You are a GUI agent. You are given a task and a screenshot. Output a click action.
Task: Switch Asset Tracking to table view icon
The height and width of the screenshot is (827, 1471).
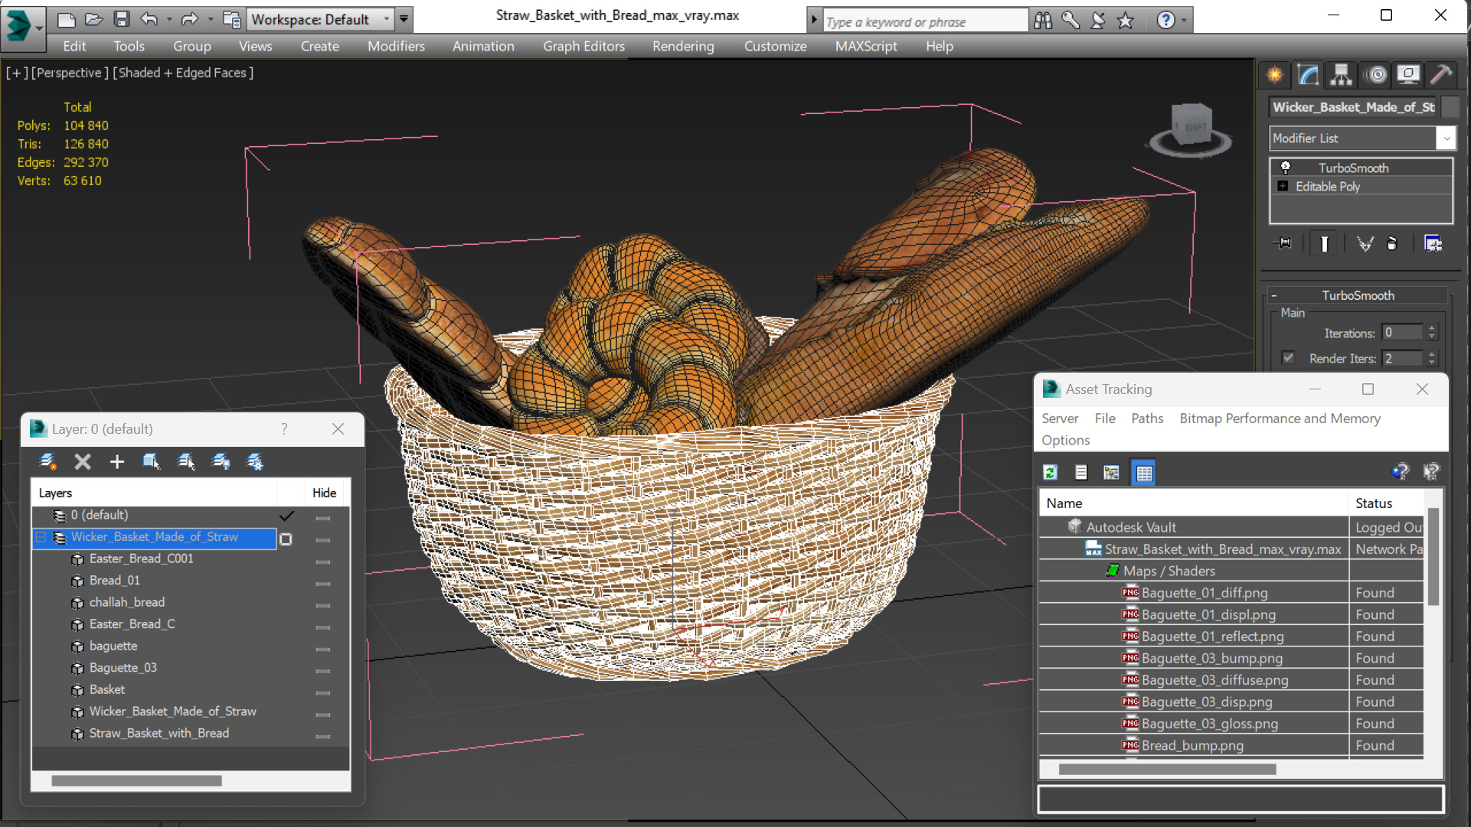click(1144, 473)
